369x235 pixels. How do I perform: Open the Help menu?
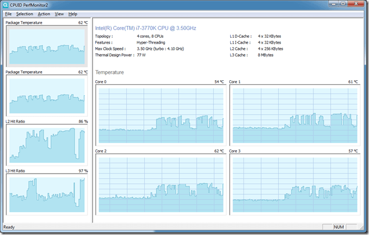pos(73,14)
